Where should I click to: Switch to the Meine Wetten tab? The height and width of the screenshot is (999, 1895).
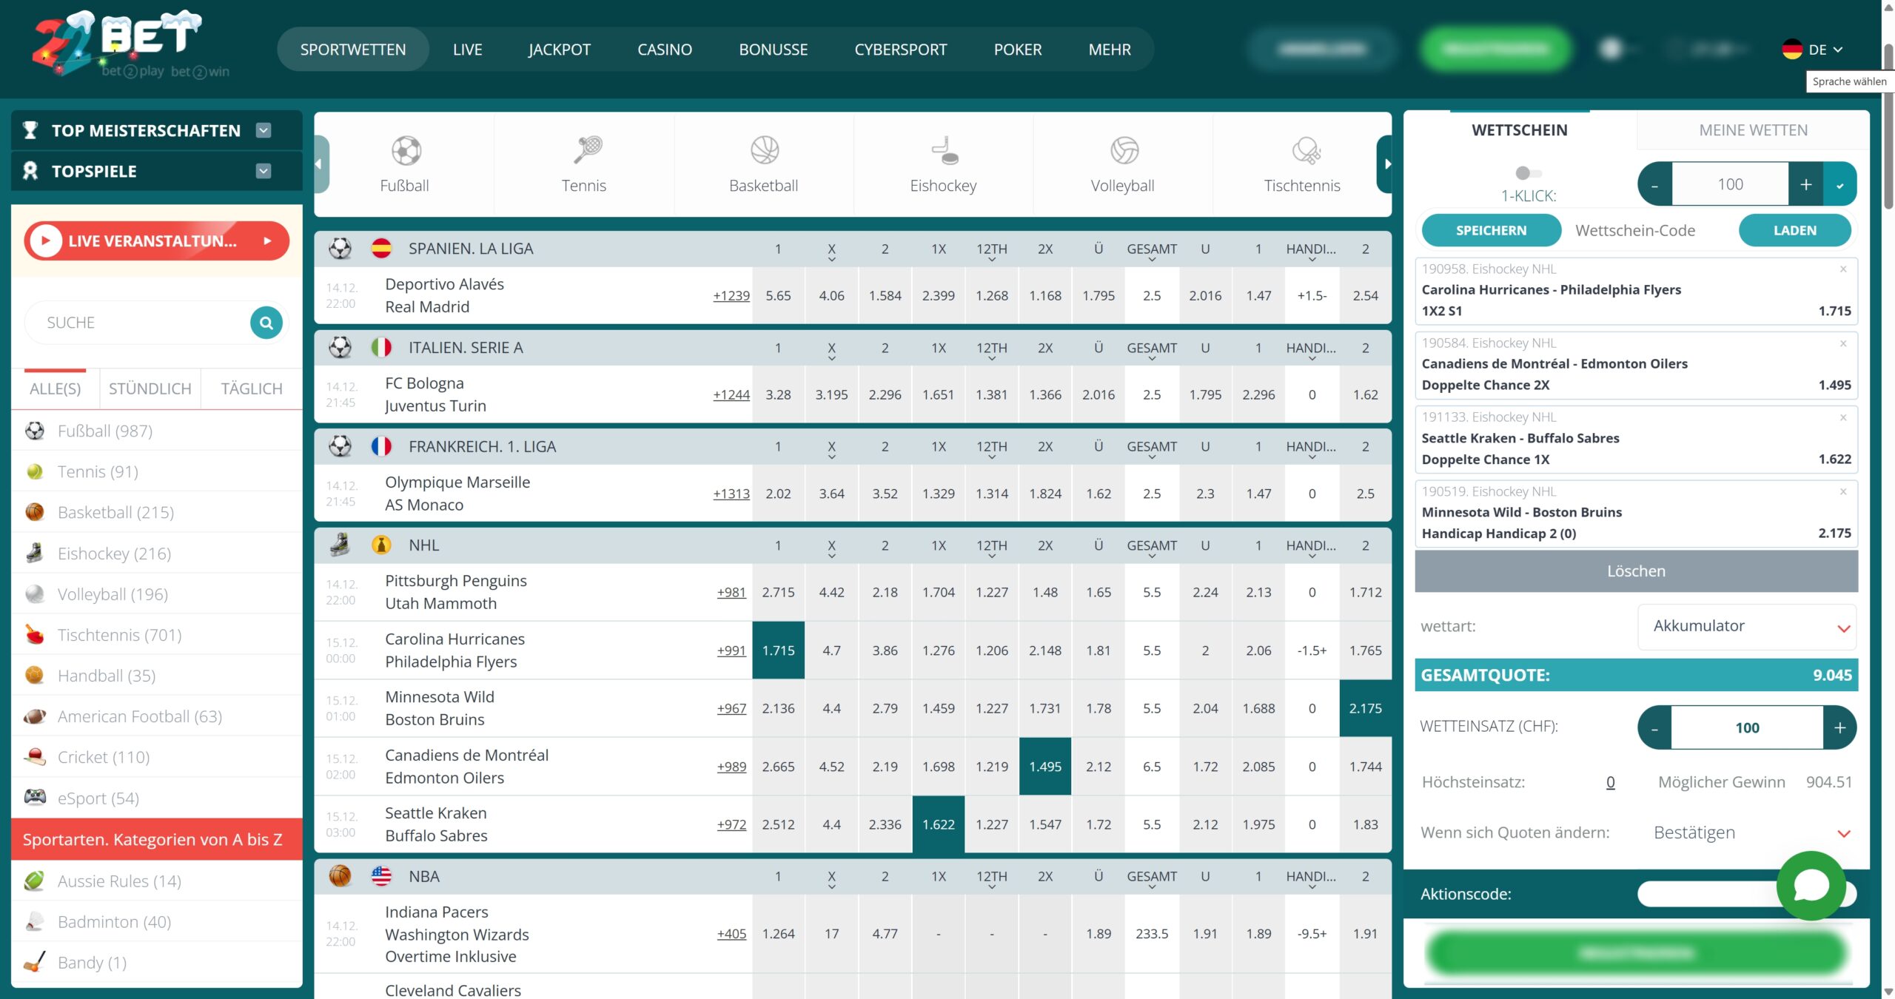[1753, 130]
